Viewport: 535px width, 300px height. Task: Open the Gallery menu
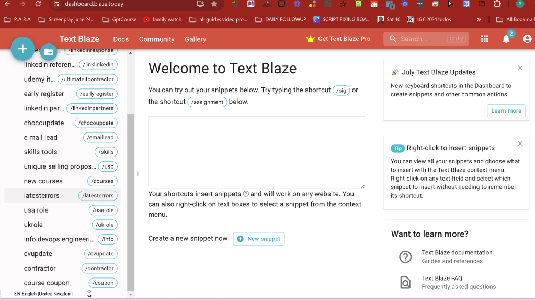pyautogui.click(x=195, y=39)
